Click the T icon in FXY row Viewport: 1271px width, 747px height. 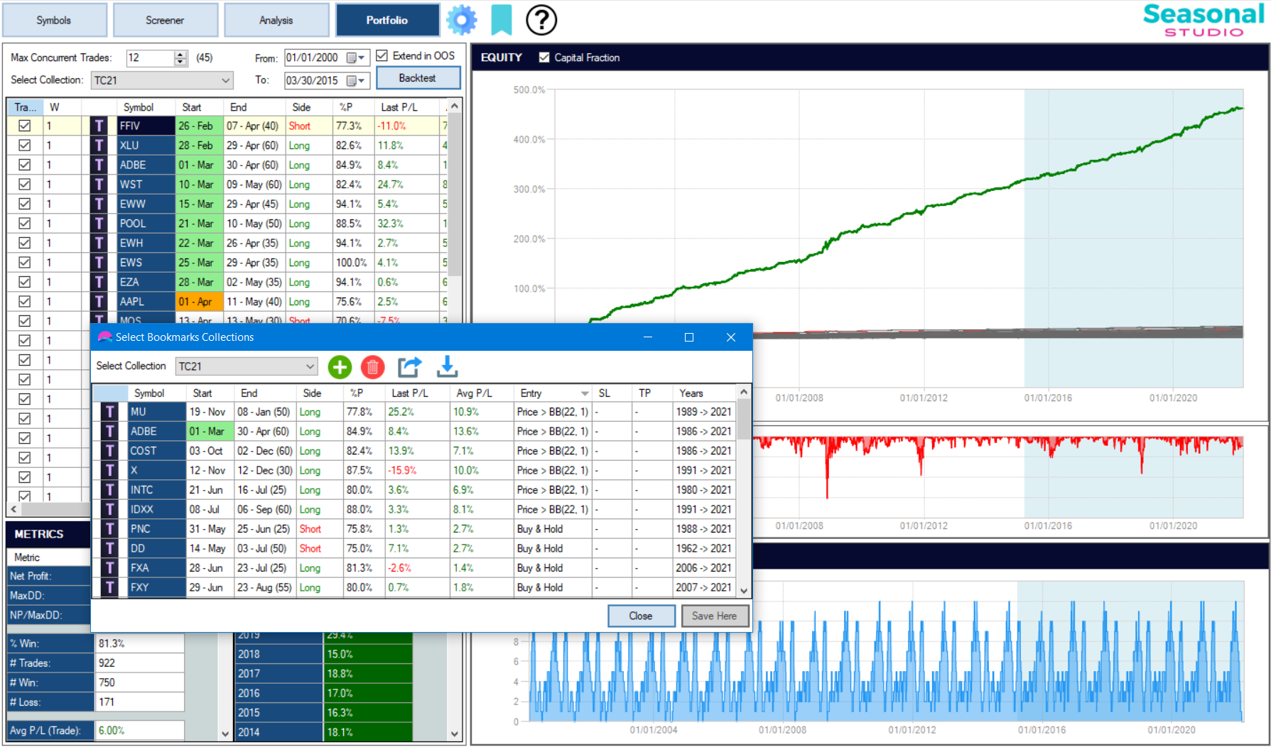pos(110,587)
